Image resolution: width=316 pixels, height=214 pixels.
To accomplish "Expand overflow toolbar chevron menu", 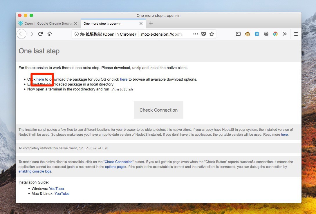I will coord(285,34).
